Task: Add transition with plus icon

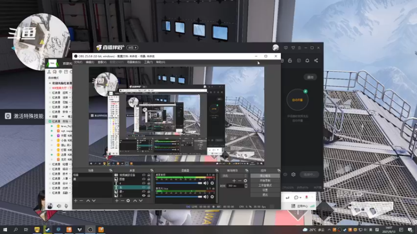Action: coord(234,180)
